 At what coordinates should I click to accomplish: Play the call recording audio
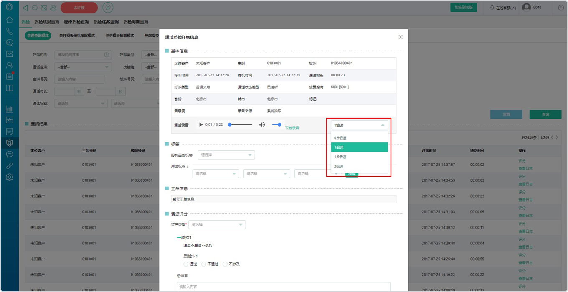(201, 125)
